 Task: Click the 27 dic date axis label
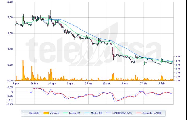coord(143,83)
